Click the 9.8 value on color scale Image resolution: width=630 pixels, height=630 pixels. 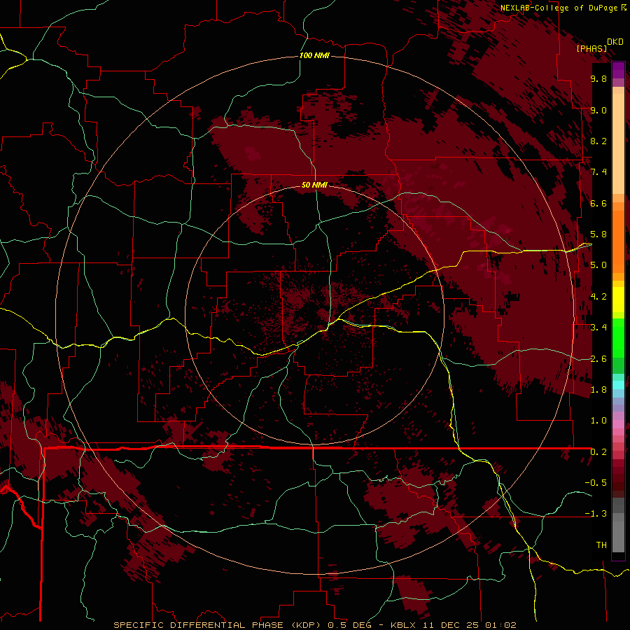tap(598, 78)
